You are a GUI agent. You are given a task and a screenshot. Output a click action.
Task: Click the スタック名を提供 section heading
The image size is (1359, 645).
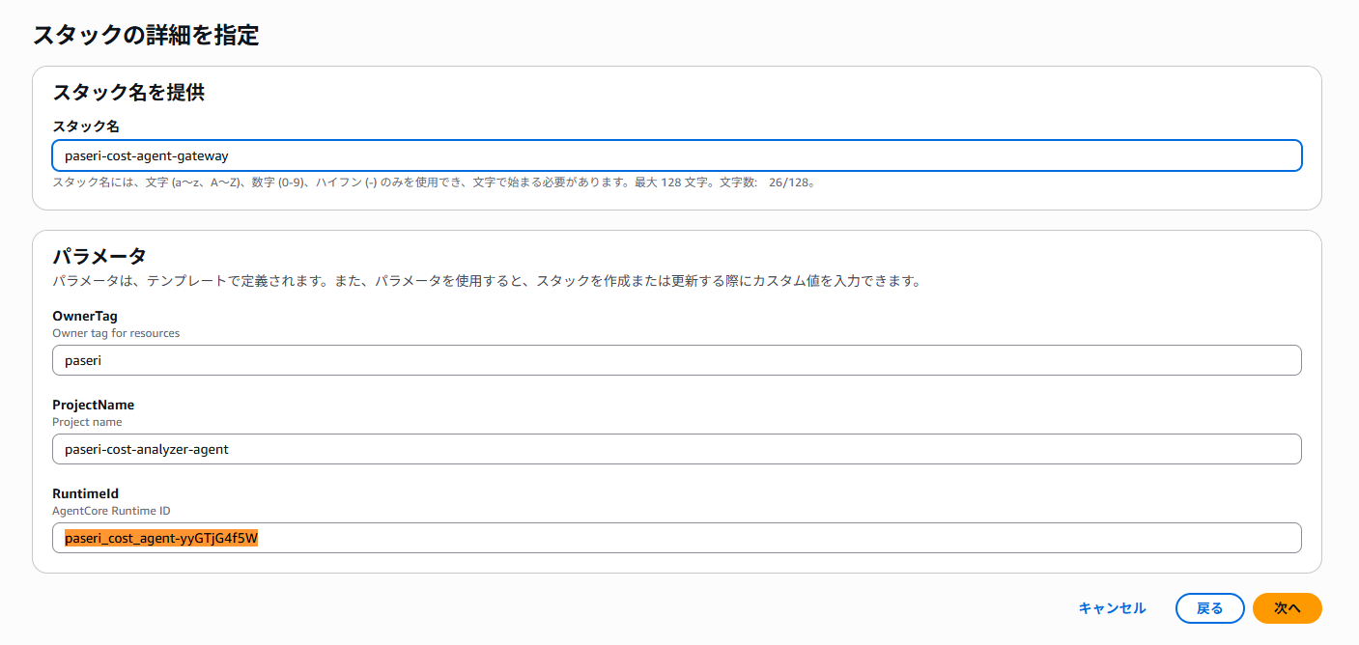tap(128, 93)
